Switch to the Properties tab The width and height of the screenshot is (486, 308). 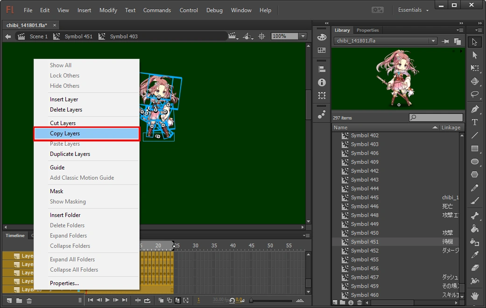368,30
